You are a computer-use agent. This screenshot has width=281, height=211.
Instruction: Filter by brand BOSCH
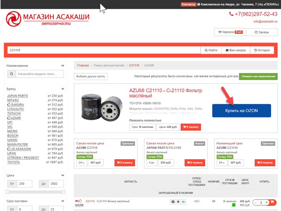coord(13,136)
